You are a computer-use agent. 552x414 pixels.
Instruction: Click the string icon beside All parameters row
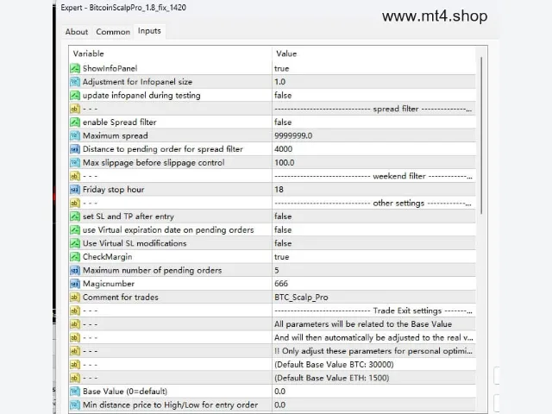coord(75,324)
